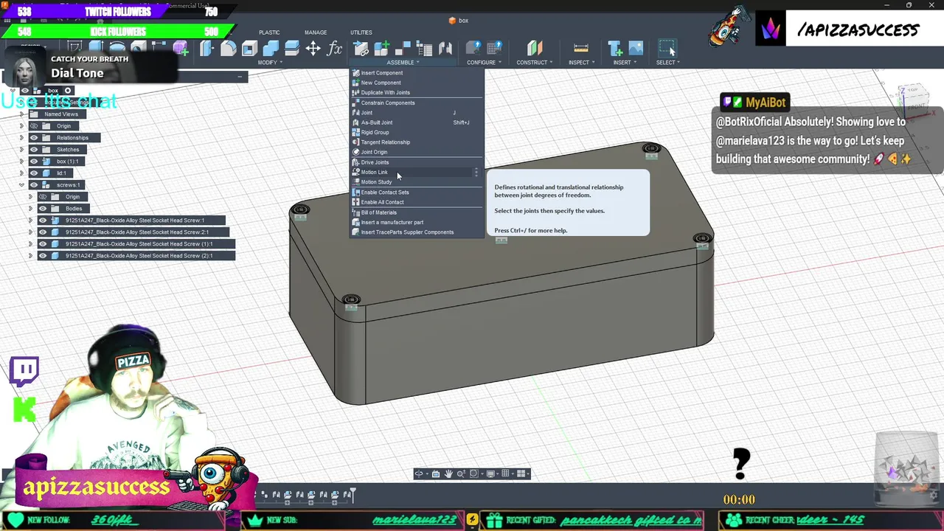Click the Insert derive icon
Viewport: 944px width, 531px height.
click(614, 49)
